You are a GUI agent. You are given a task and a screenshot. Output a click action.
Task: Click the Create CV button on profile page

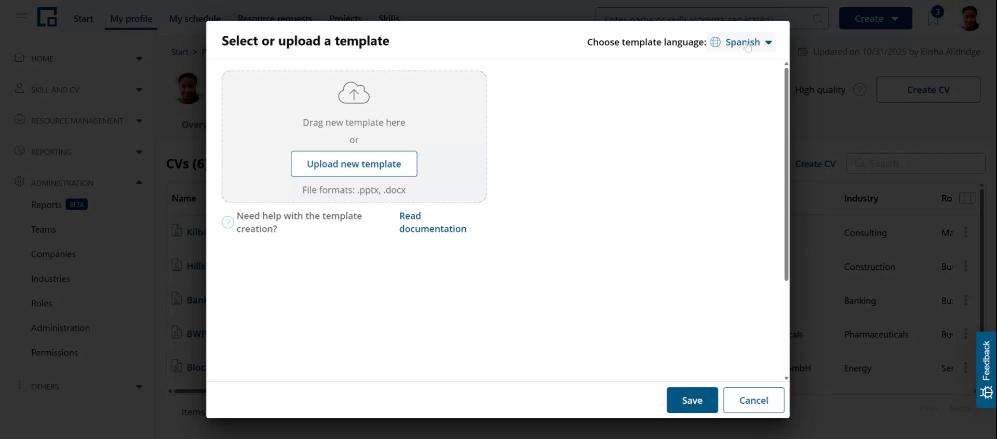pyautogui.click(x=928, y=90)
